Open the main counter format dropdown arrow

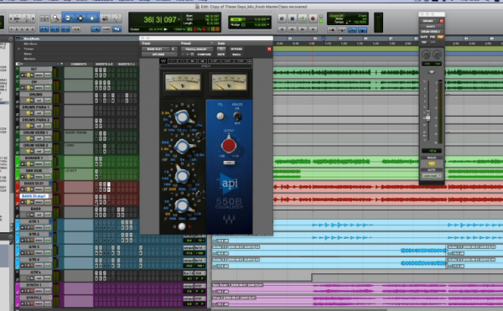(x=179, y=19)
